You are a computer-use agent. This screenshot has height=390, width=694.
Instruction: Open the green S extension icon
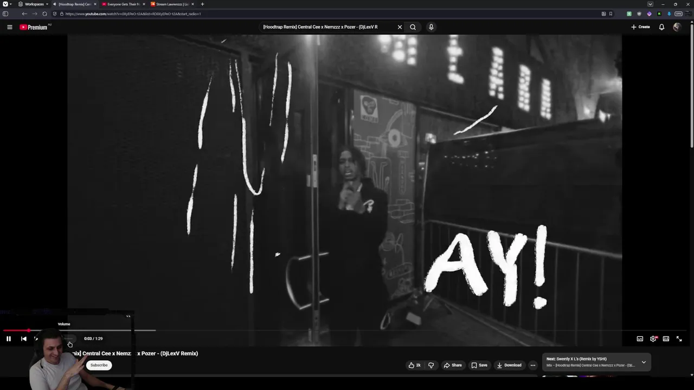(x=629, y=14)
